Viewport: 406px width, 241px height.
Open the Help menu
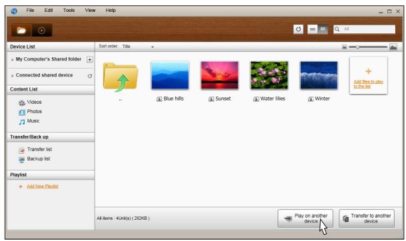111,11
